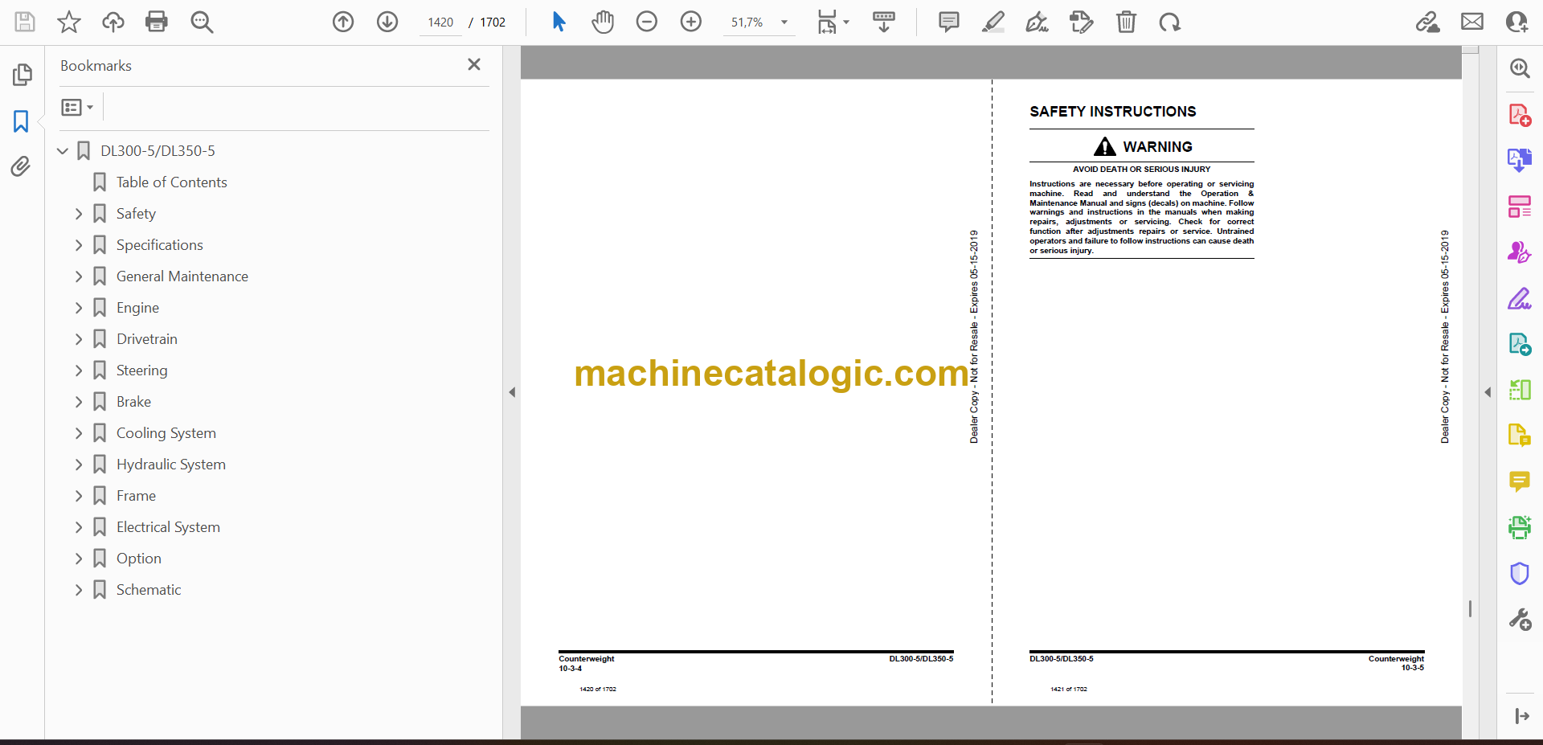Open the yellow Comment tool in right pane
Viewport: 1543px width, 745px height.
click(1519, 481)
